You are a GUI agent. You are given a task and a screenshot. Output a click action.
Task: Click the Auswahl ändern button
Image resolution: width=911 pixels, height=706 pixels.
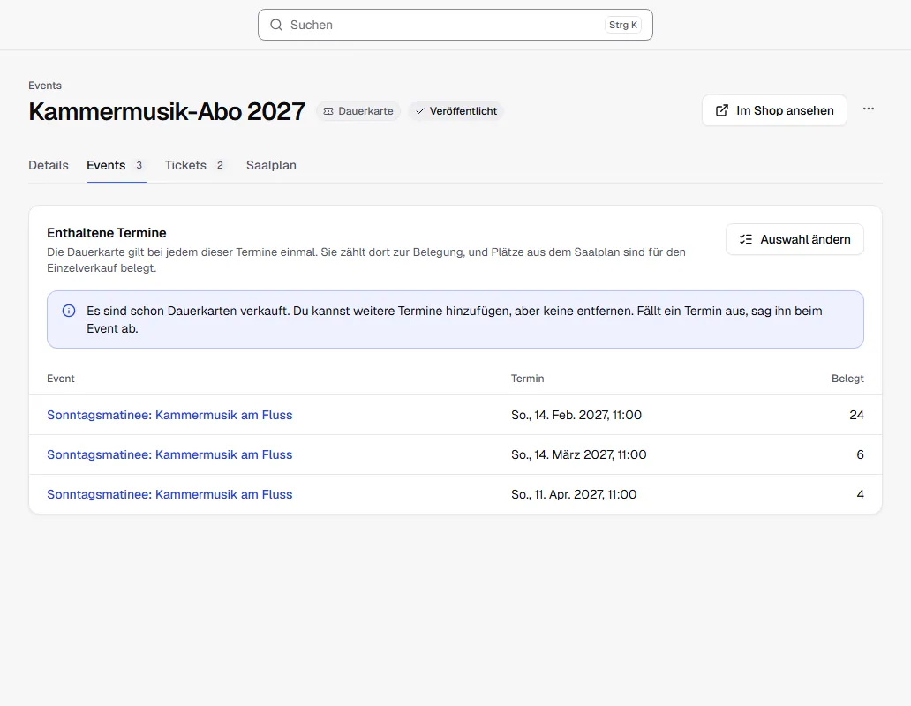pyautogui.click(x=794, y=239)
